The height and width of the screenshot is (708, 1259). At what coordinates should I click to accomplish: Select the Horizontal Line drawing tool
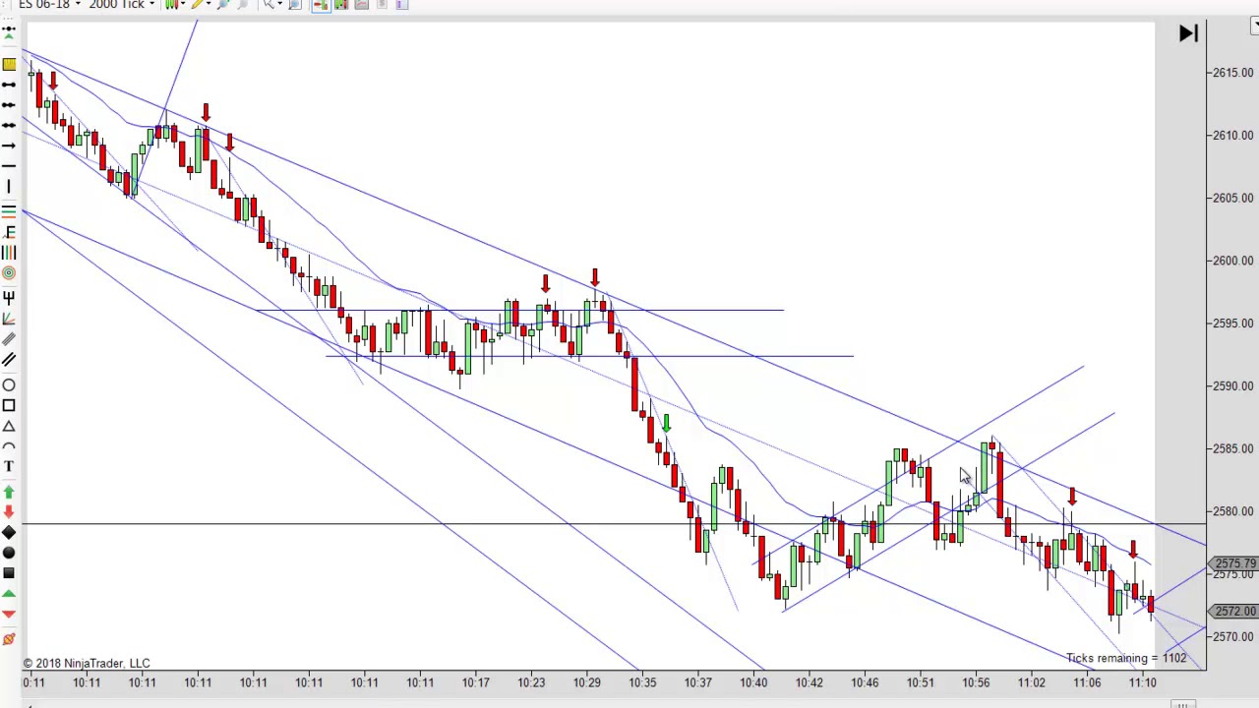pos(9,166)
